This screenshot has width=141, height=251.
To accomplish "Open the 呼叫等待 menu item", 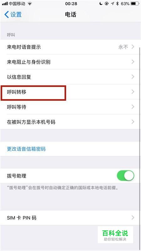I will (x=70, y=107).
